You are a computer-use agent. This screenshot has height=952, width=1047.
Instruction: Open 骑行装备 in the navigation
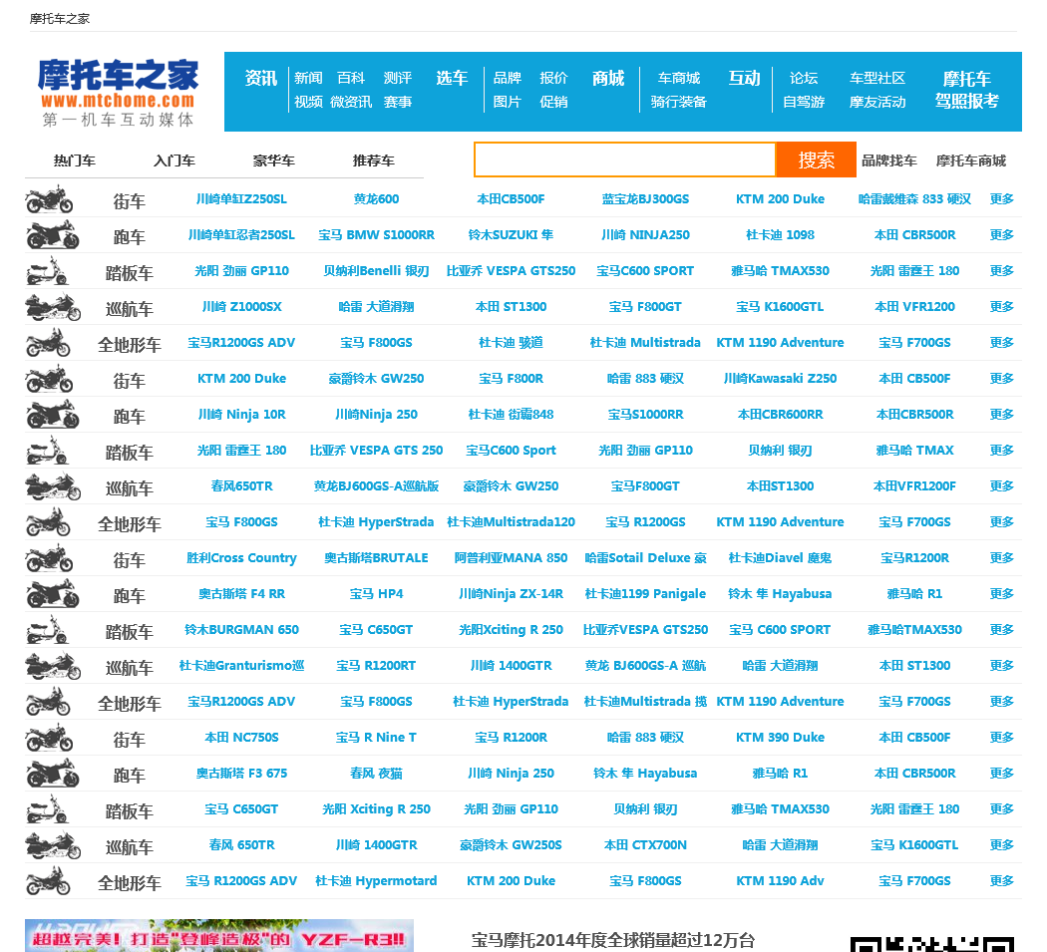(678, 102)
